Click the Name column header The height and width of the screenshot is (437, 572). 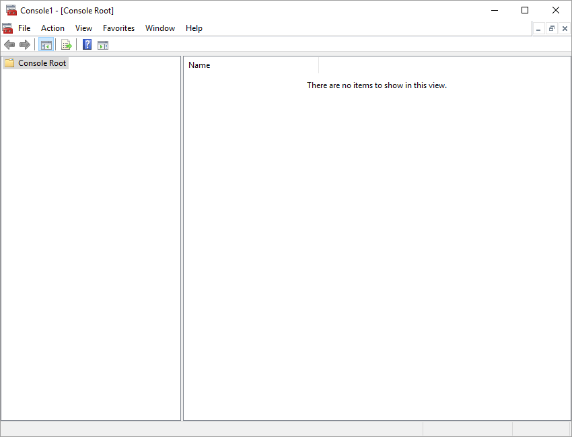coord(250,65)
